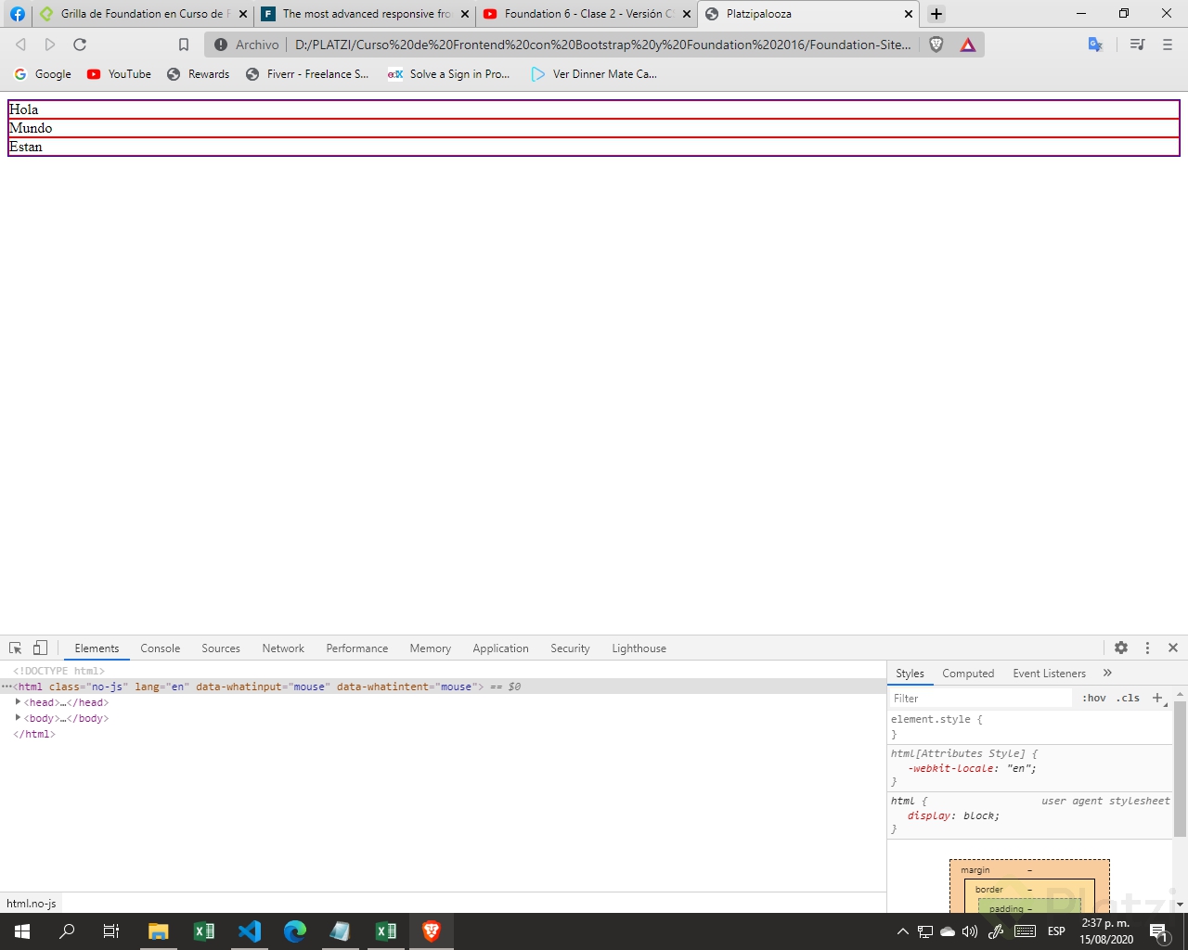This screenshot has height=950, width=1188.
Task: Open the Solve a Sign in Pro bookmark
Action: [448, 74]
